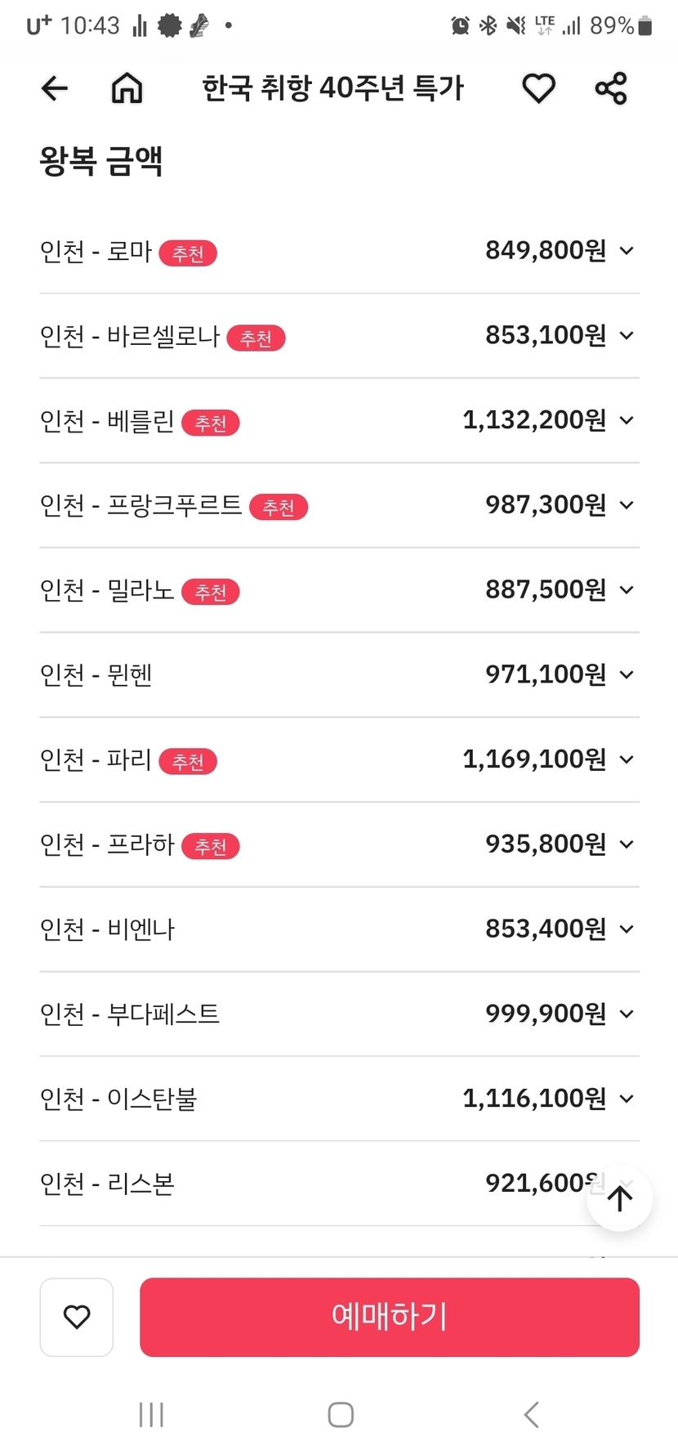Tap the 추천 badge next to 파리
This screenshot has height=1455, width=678.
188,762
